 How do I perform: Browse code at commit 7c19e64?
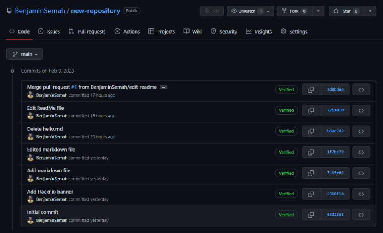[361, 173]
